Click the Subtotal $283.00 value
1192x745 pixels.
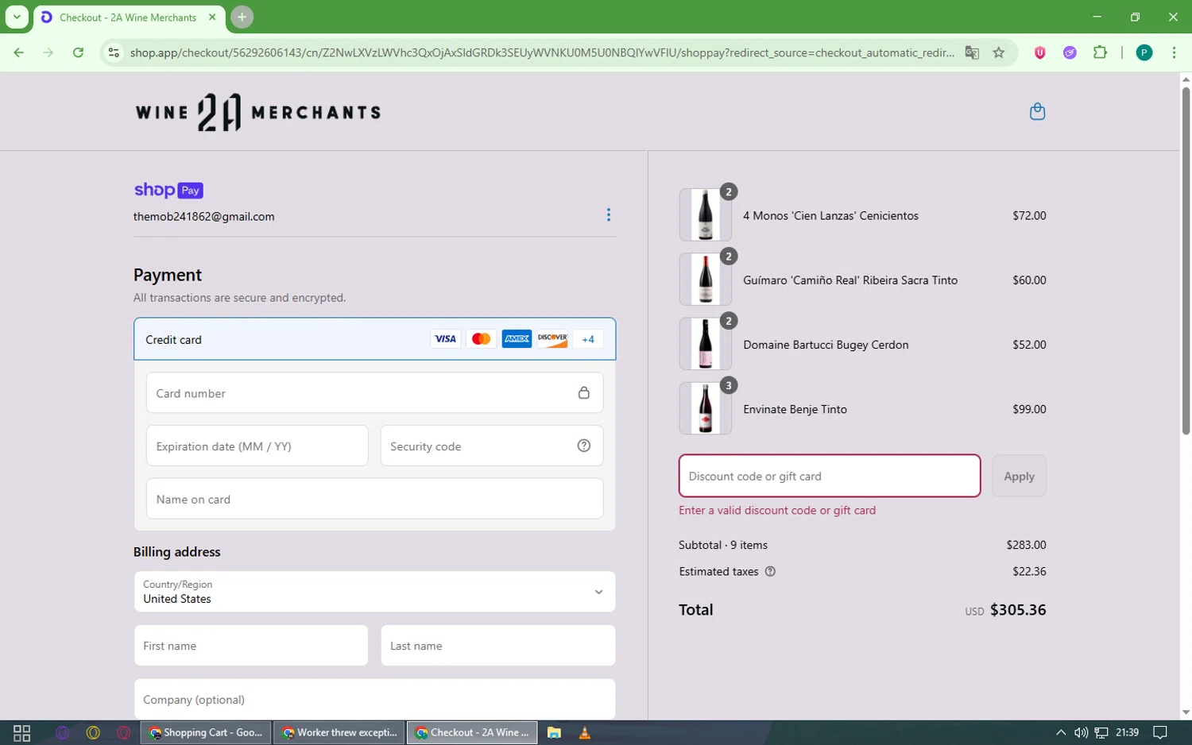coord(1026,545)
